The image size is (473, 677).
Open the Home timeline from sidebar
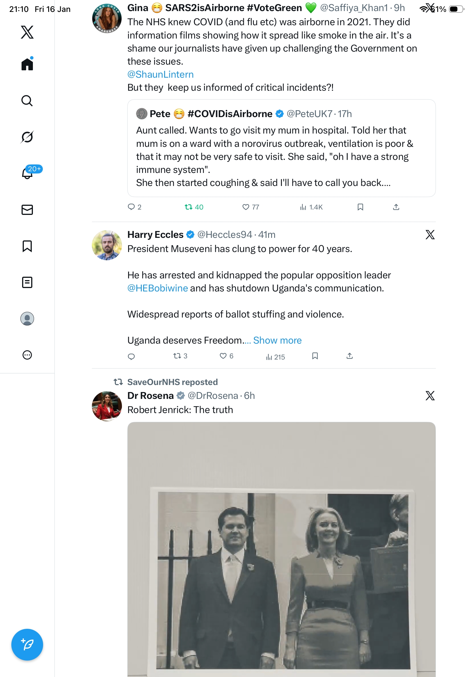coord(27,64)
